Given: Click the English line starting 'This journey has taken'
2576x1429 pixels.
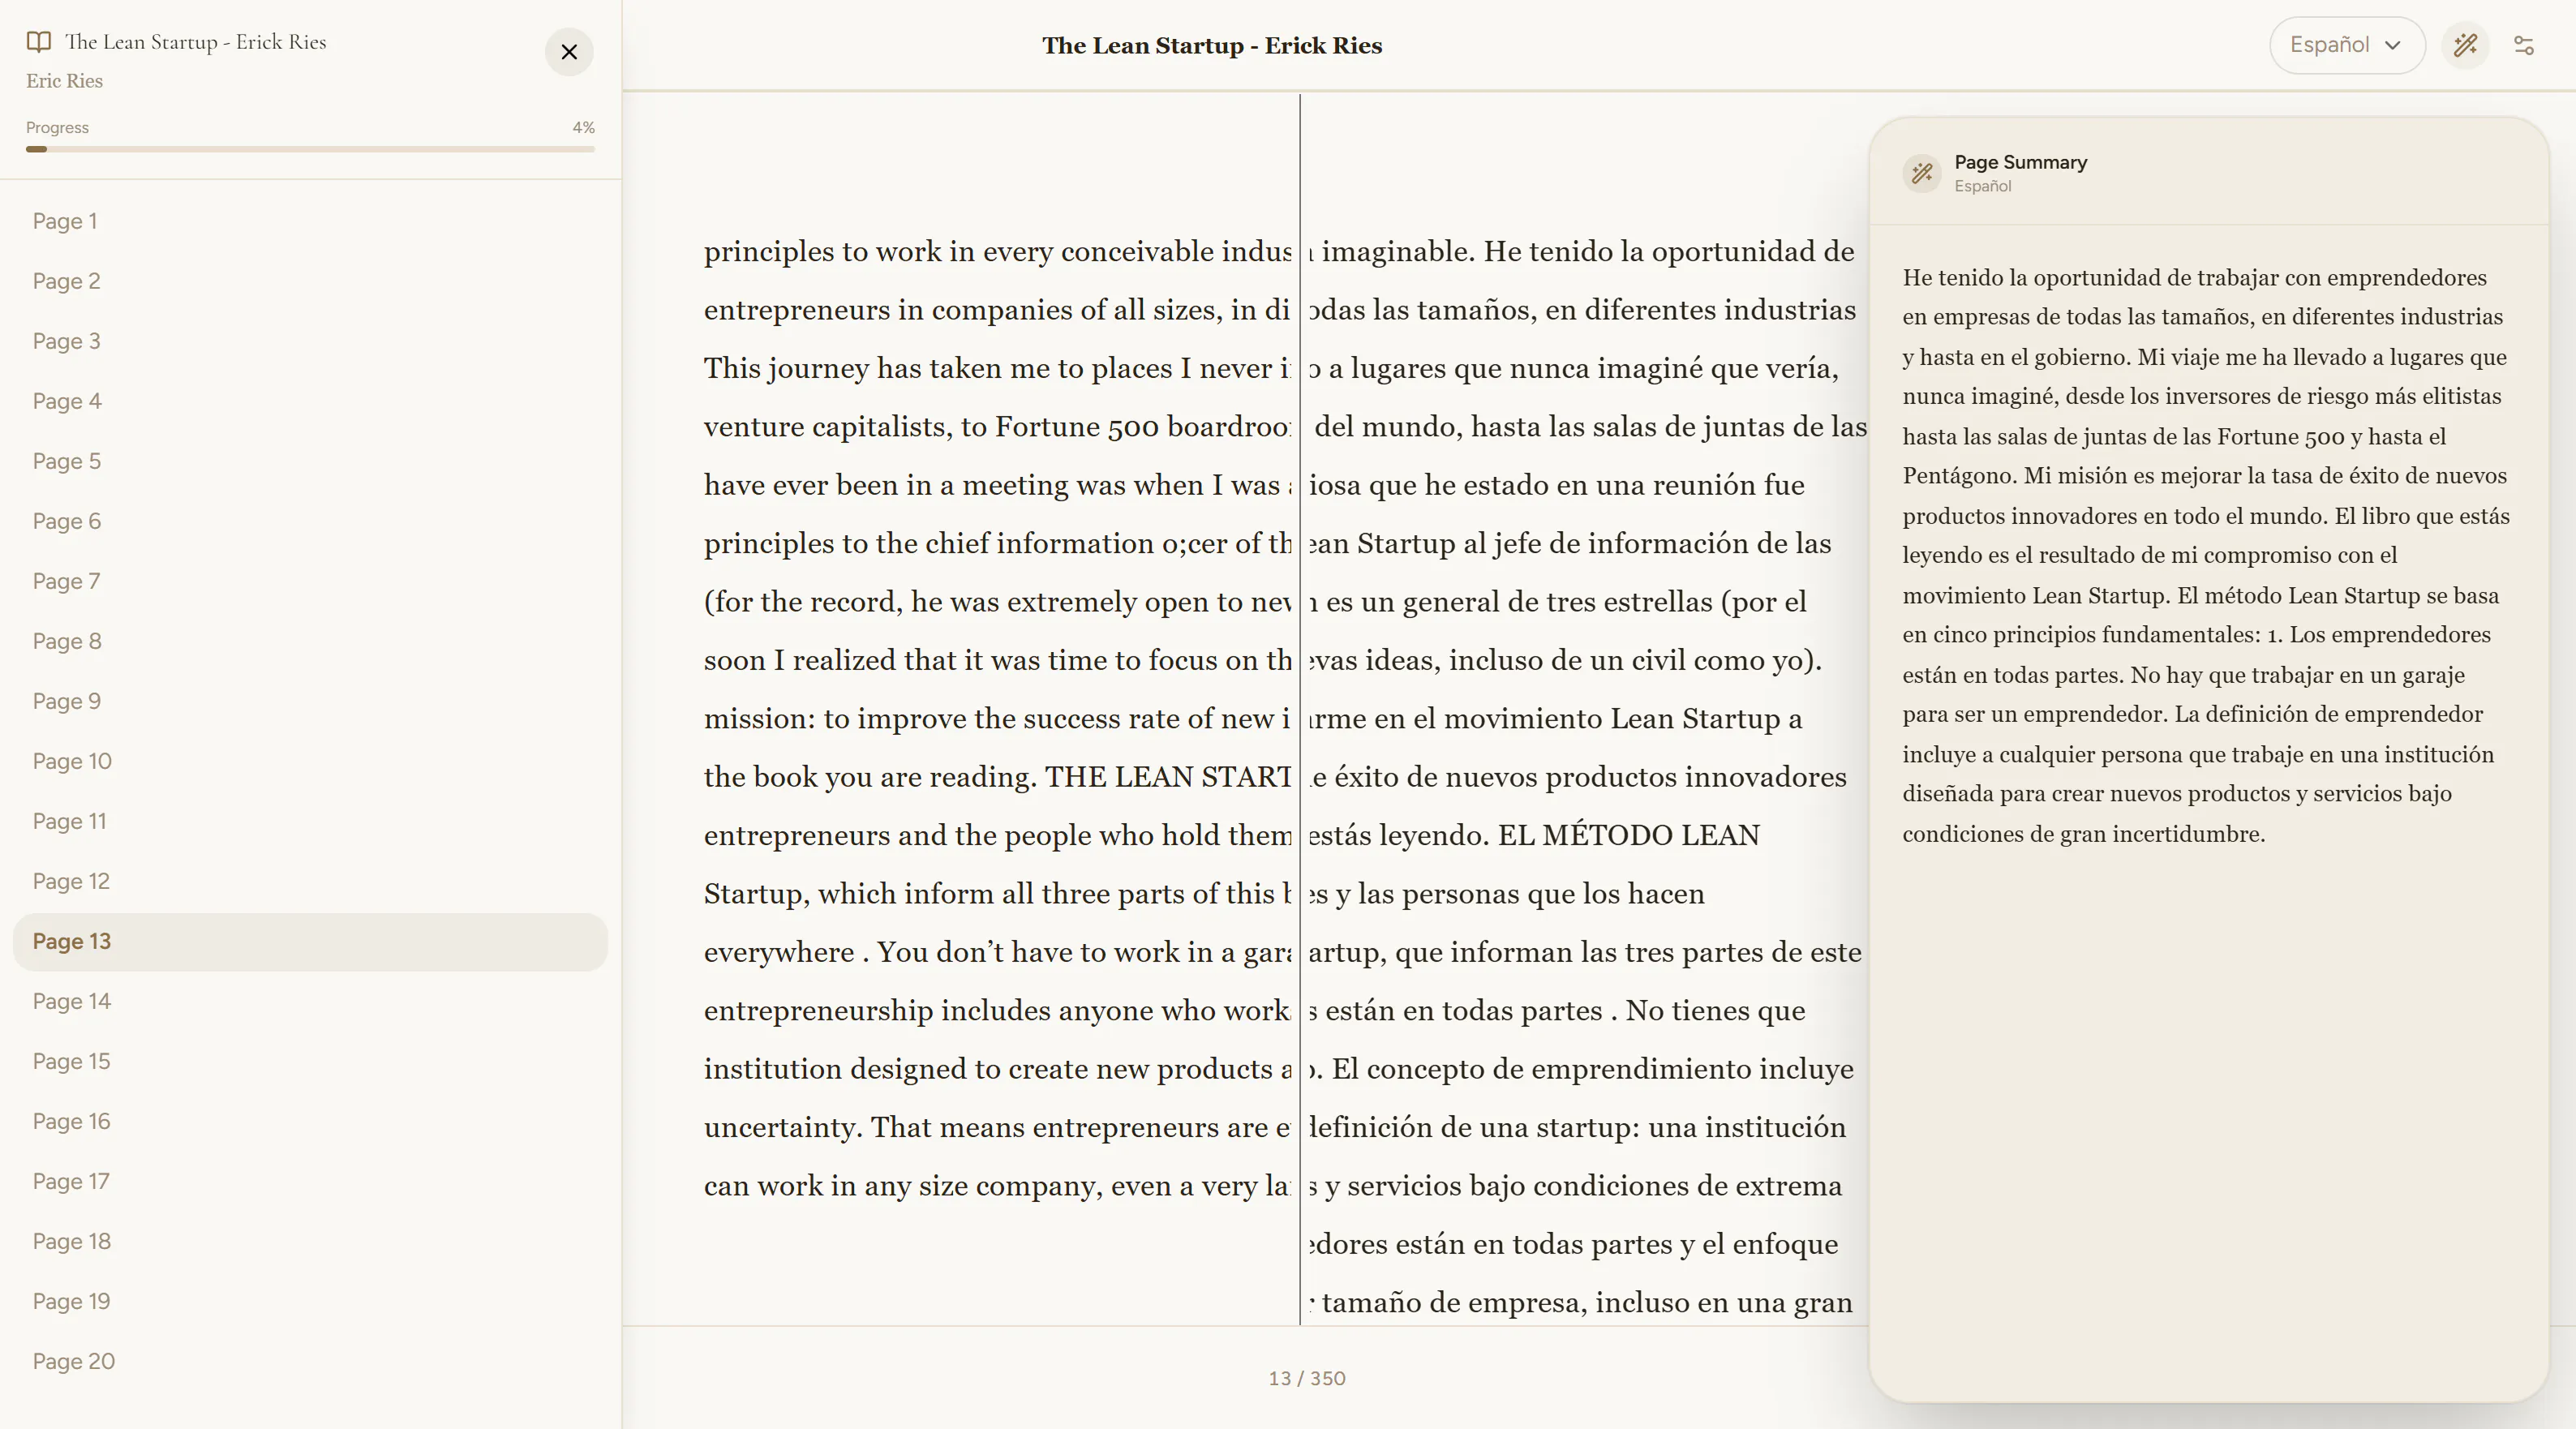Looking at the screenshot, I should (997, 368).
